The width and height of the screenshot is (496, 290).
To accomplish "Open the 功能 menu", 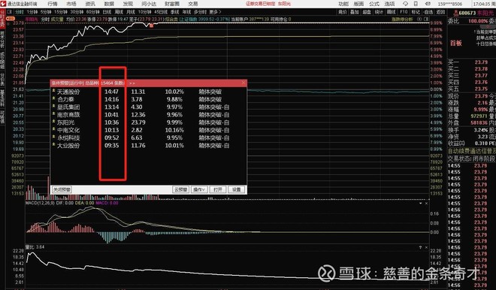I will [343, 4].
